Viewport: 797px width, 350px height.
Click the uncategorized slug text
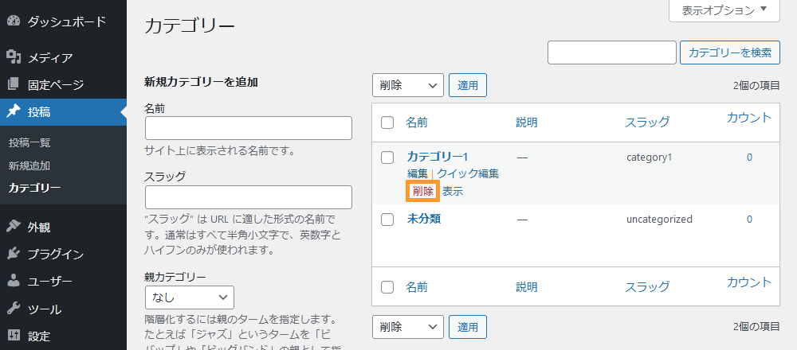pyautogui.click(x=659, y=220)
